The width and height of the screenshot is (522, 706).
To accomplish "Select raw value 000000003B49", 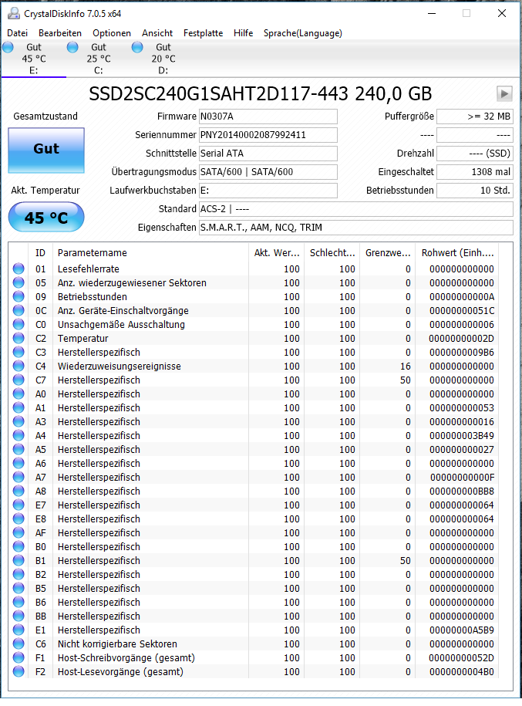I will point(461,435).
